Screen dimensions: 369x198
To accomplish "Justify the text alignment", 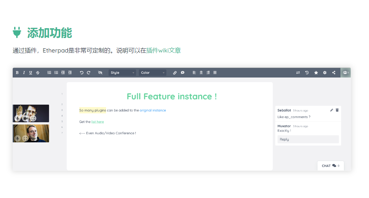I will click(215, 73).
